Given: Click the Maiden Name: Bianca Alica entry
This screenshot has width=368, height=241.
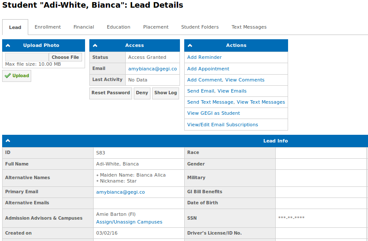Looking at the screenshot, I should coord(133,175).
